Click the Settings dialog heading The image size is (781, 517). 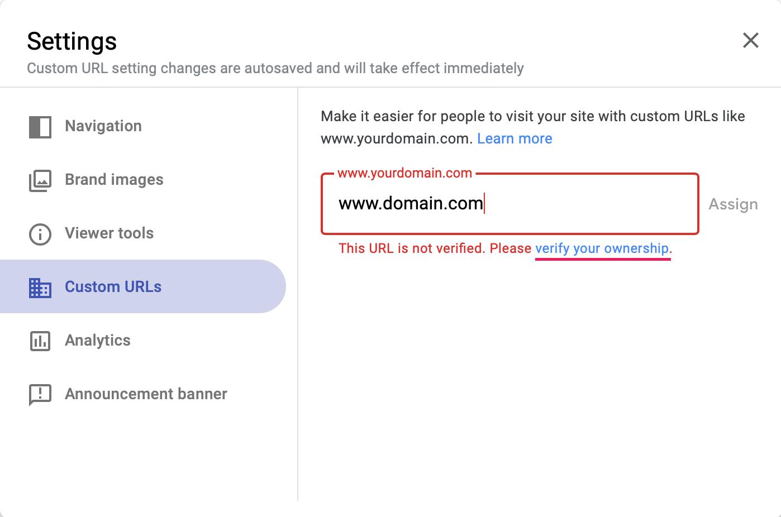(x=72, y=41)
